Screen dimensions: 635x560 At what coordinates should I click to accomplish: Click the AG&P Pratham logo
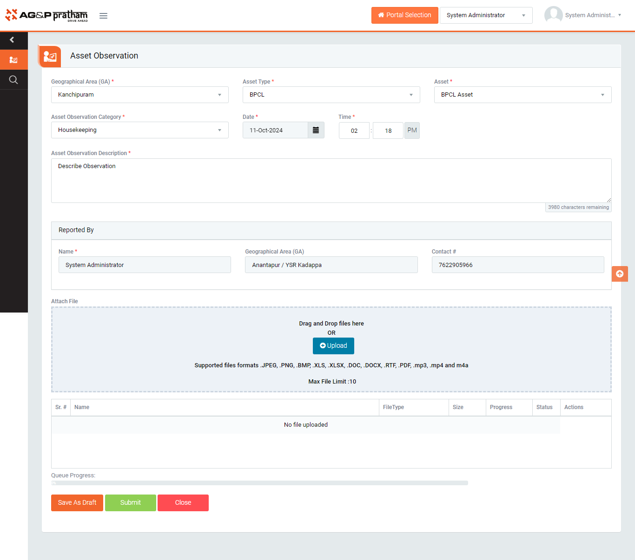[x=46, y=15]
